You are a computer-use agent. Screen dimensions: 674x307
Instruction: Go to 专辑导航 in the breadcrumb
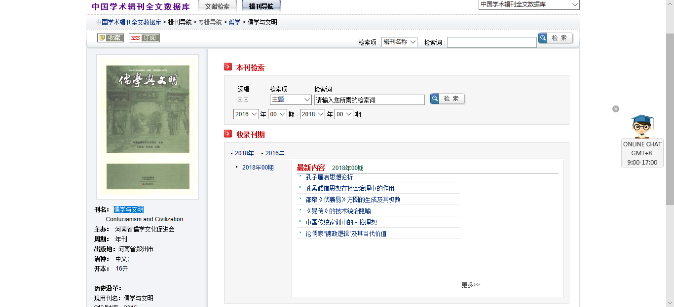(210, 22)
